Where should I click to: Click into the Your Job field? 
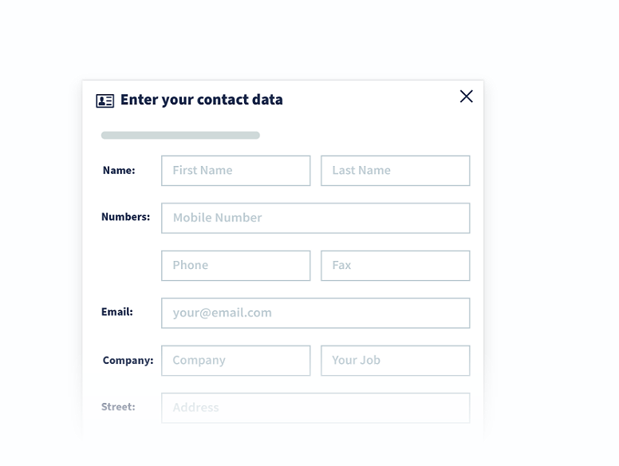[x=395, y=361]
